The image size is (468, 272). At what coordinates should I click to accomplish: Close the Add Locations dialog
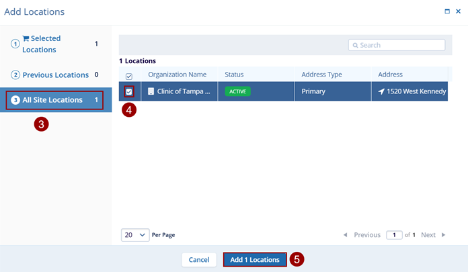(x=458, y=11)
